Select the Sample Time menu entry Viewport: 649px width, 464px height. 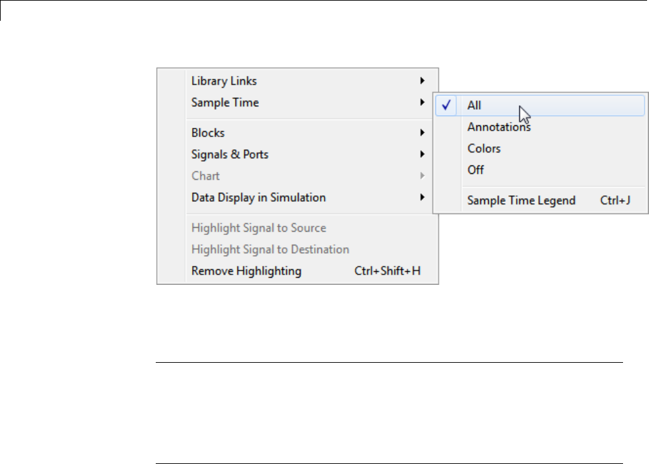click(x=225, y=103)
